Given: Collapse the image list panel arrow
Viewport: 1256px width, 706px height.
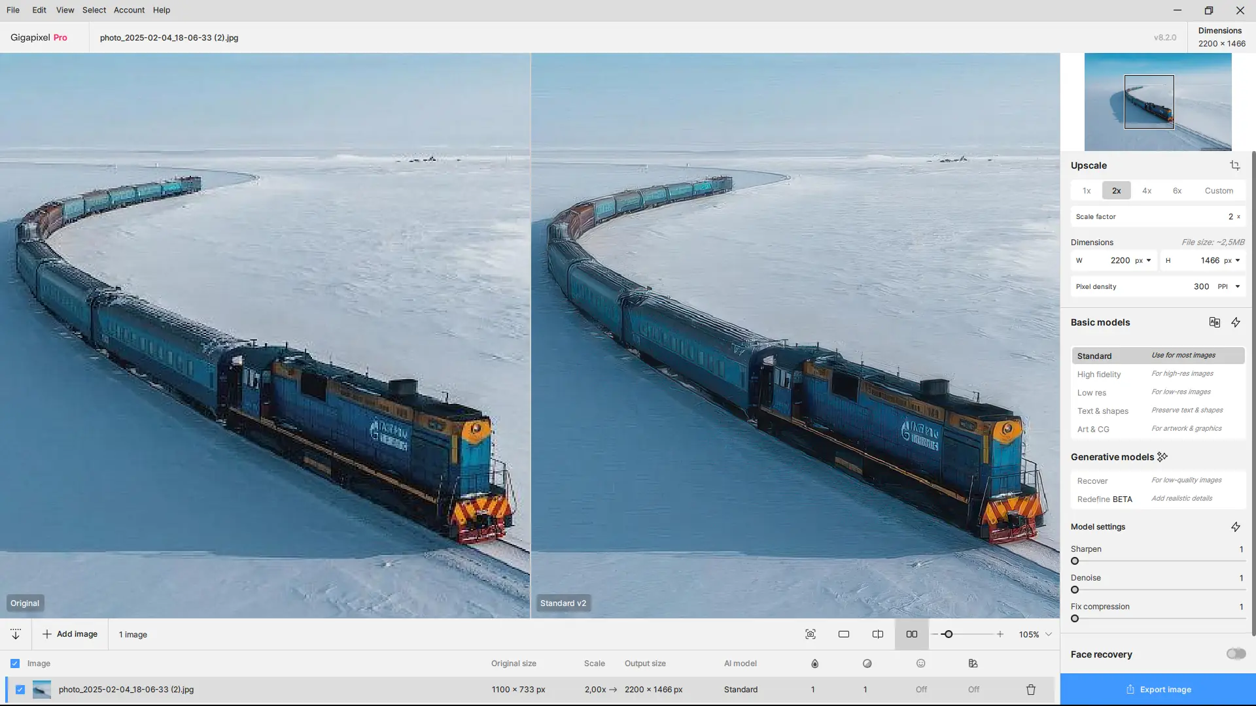Looking at the screenshot, I should click(16, 634).
